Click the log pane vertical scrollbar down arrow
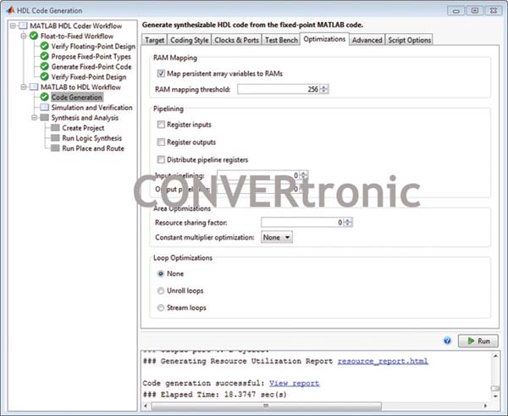 (495, 397)
